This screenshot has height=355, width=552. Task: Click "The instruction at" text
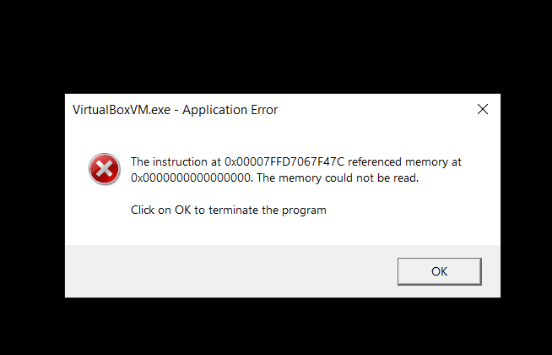tap(176, 161)
